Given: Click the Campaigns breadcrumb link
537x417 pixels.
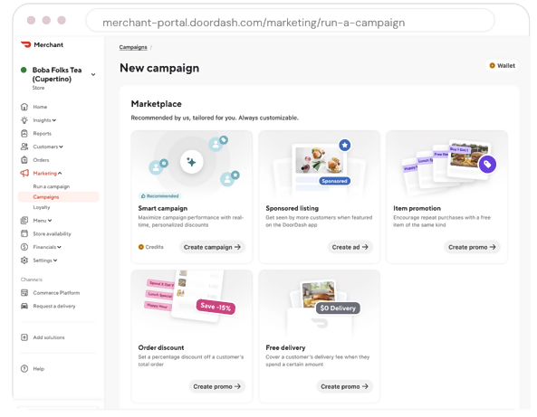Looking at the screenshot, I should coord(133,47).
